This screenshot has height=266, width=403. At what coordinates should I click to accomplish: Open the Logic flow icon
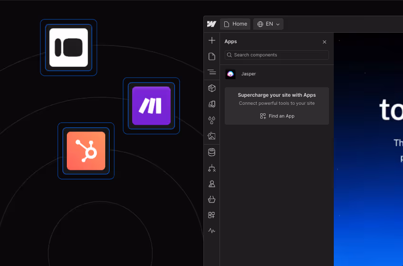point(212,168)
